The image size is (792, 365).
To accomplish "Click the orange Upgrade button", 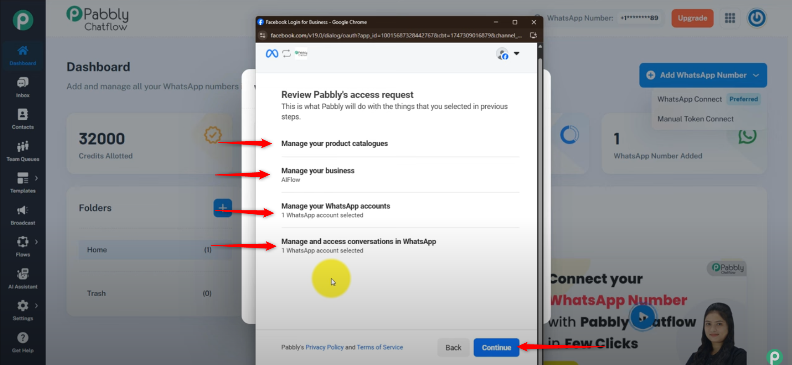I will click(692, 18).
